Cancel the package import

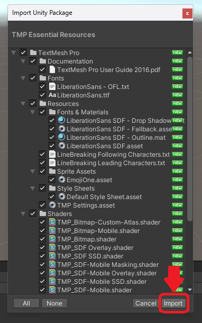click(146, 303)
